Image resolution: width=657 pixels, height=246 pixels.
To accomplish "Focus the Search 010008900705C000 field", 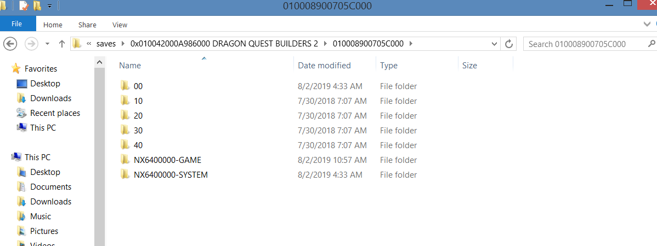I will [x=586, y=43].
